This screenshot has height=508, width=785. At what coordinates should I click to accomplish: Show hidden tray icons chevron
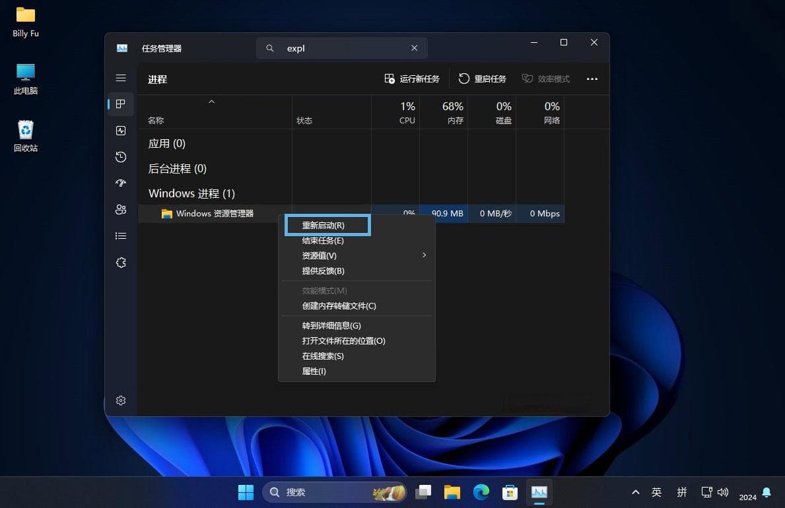point(635,492)
